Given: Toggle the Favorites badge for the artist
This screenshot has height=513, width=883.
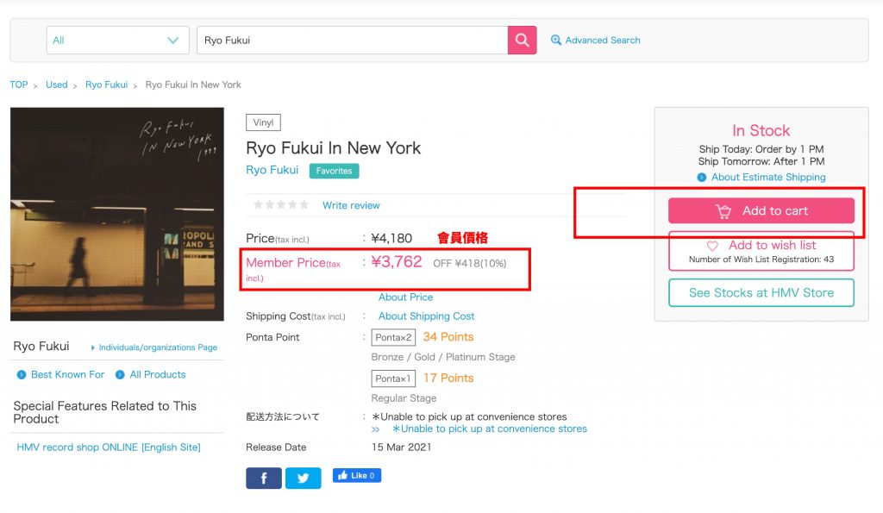Looking at the screenshot, I should click(x=334, y=171).
